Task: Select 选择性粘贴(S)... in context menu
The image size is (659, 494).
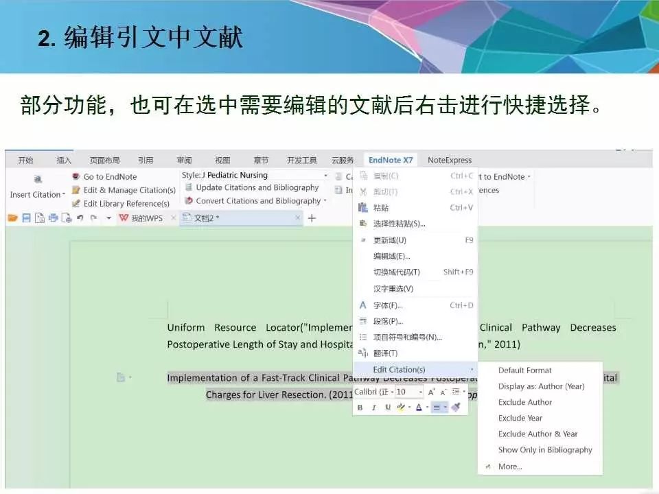Action: click(416, 224)
